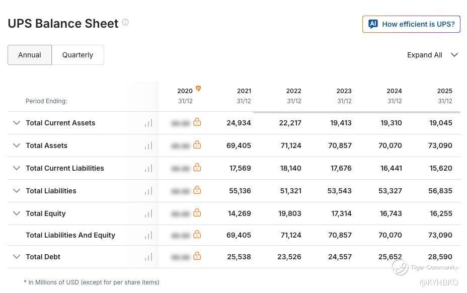Click the lock icon in Total Current Assets row
Viewport: 467px width, 293px height.
click(x=197, y=122)
